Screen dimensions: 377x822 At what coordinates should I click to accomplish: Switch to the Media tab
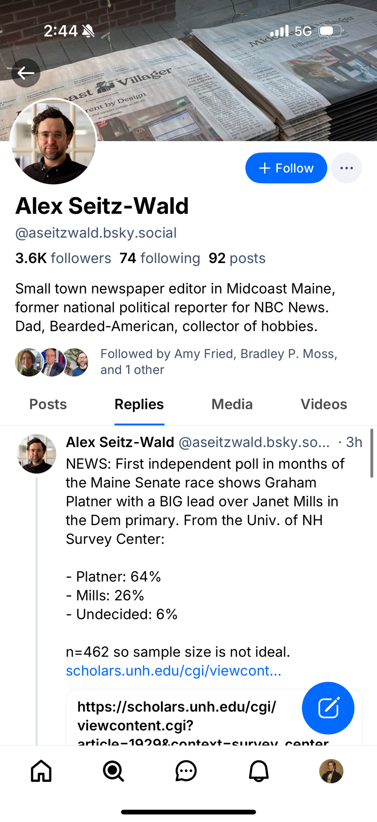(x=232, y=404)
